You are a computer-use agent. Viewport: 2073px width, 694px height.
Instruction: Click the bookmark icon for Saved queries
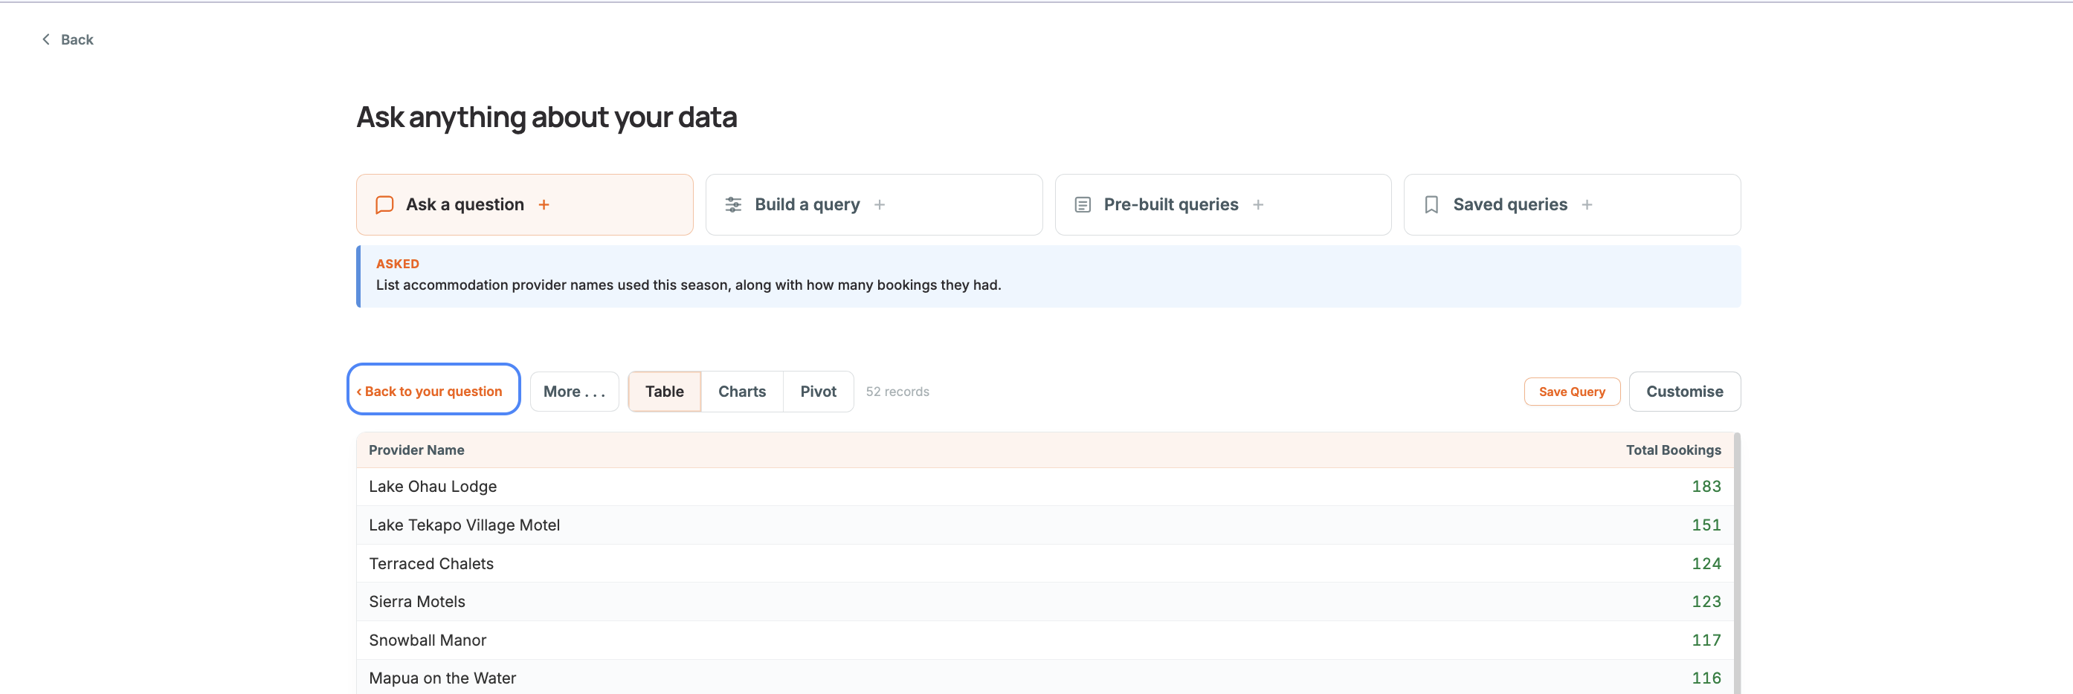point(1431,205)
